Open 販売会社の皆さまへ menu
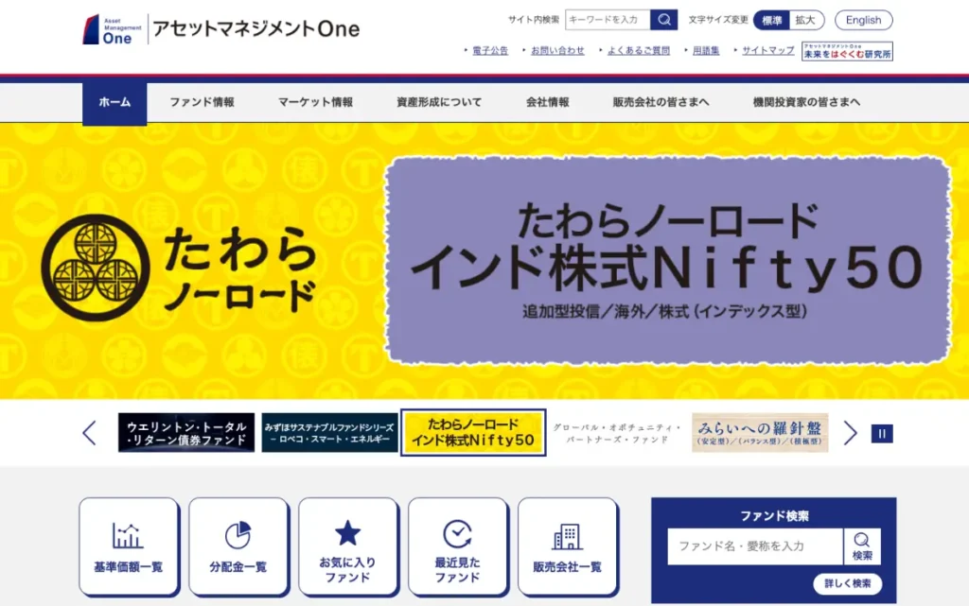The height and width of the screenshot is (606, 969). [661, 102]
